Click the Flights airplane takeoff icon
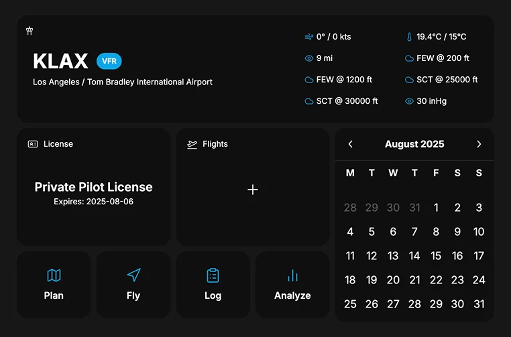The width and height of the screenshot is (511, 337). (x=192, y=144)
